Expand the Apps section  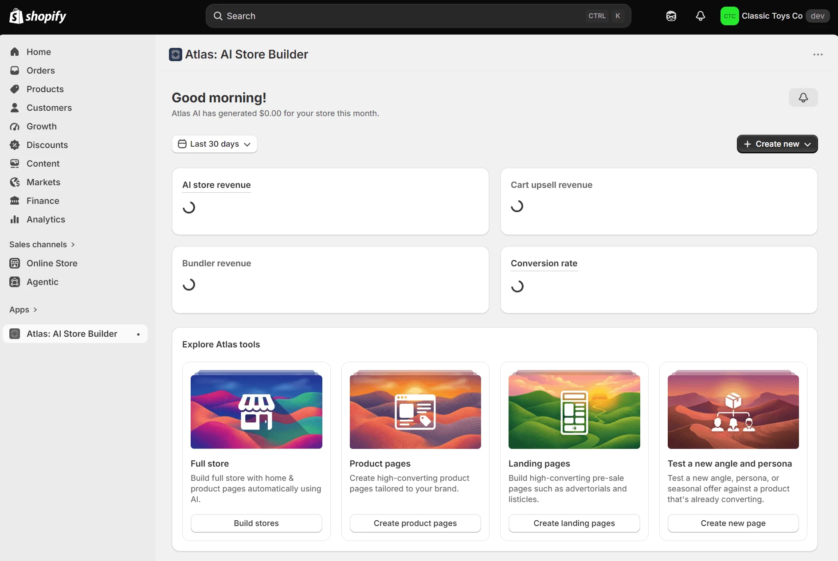(x=23, y=310)
